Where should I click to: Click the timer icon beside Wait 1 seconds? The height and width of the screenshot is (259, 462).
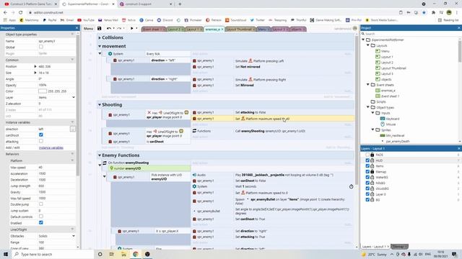click(352, 186)
